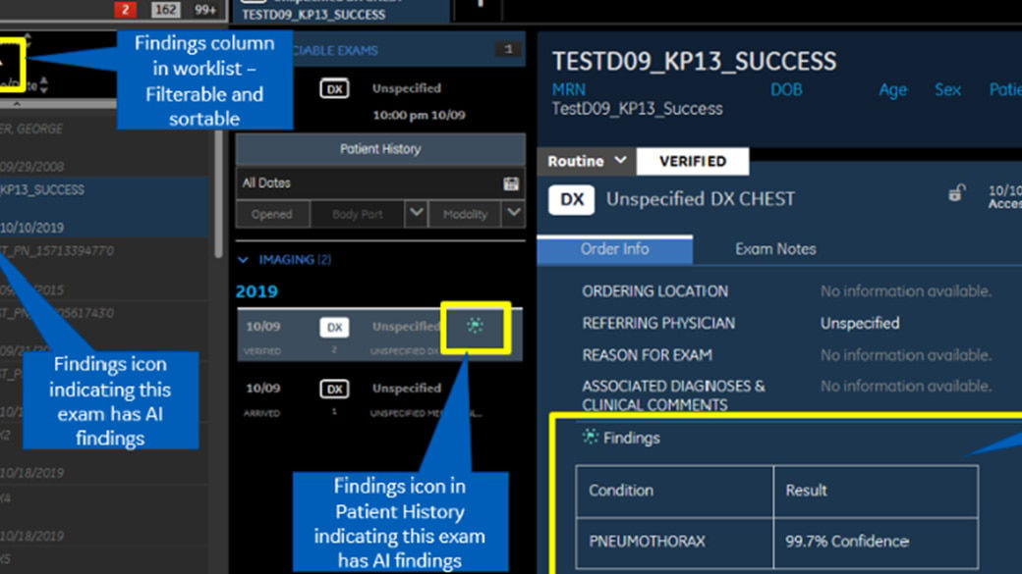This screenshot has width=1022, height=574.
Task: Click the findings icon next to Findings heading
Action: 590,438
